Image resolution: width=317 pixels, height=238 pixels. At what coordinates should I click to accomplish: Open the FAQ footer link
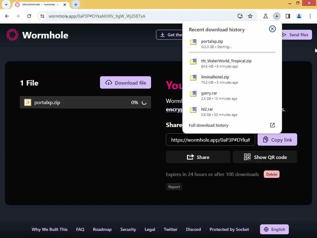pyautogui.click(x=80, y=229)
